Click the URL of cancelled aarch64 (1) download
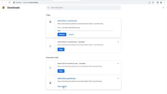Image resolution: width=167 pixels, height=94 pixels. 80,66
